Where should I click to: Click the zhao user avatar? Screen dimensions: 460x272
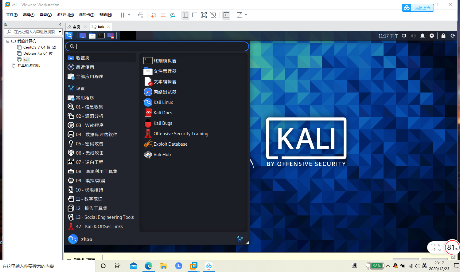tap(73, 239)
